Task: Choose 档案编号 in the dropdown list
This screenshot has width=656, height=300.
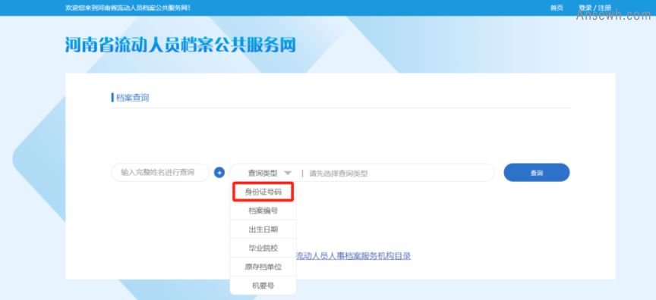Action: click(263, 211)
